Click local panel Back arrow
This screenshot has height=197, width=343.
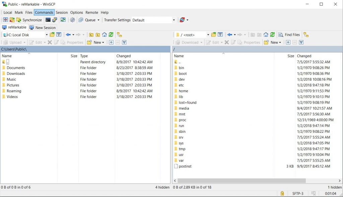68,35
